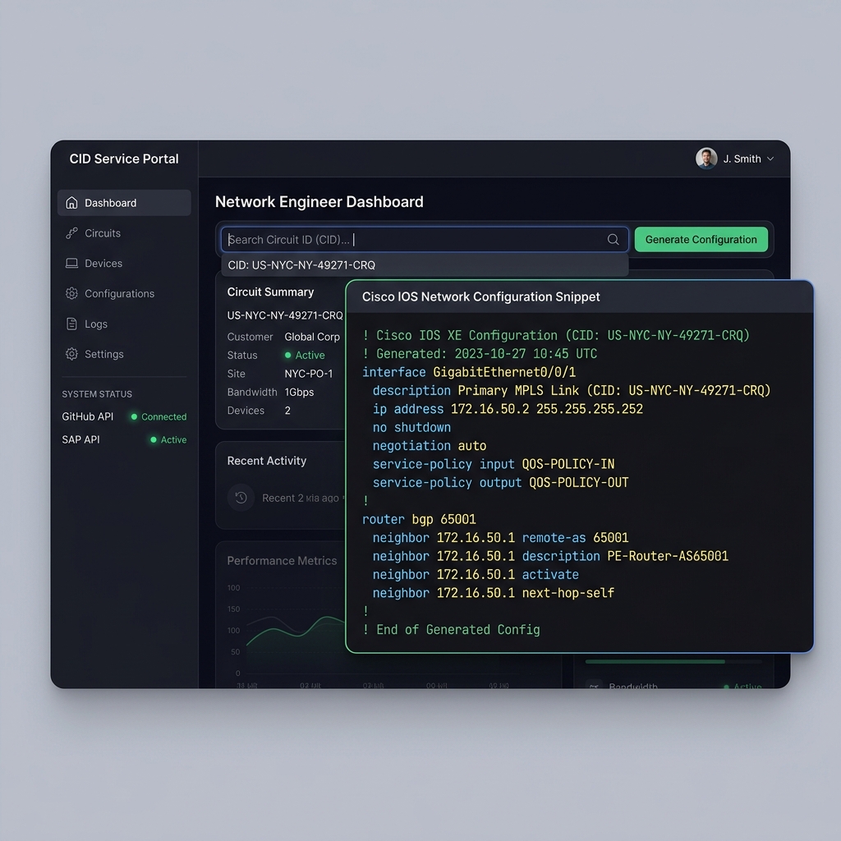Click J. Smith's avatar photo

click(706, 159)
